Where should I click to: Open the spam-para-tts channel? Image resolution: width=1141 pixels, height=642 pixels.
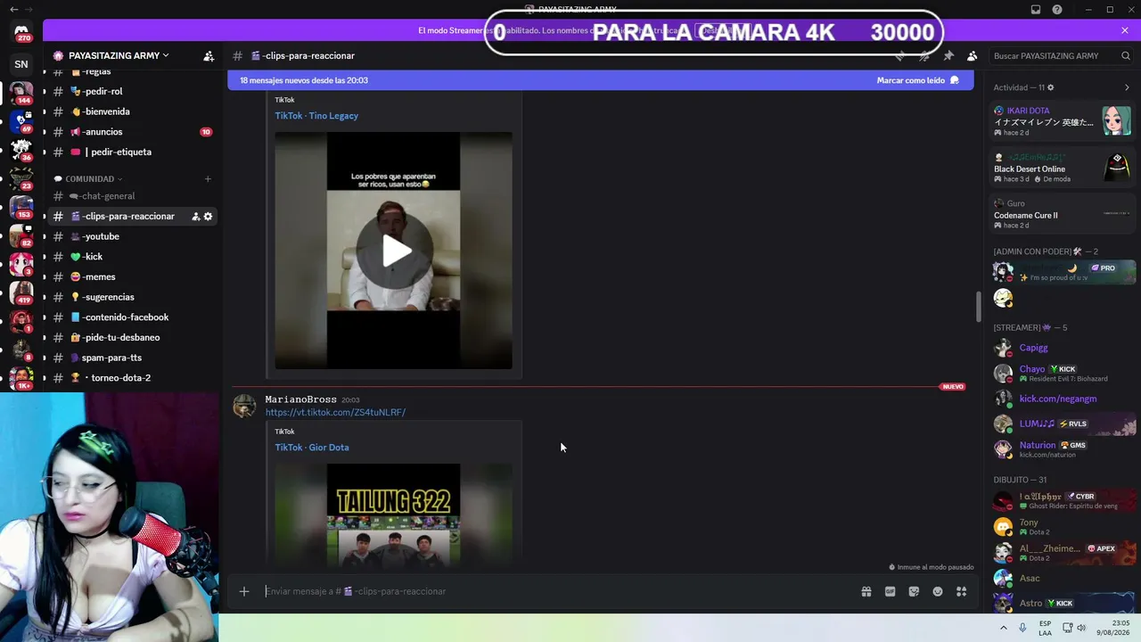tap(132, 358)
